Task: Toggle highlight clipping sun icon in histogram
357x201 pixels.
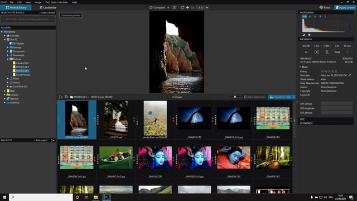Action: pyautogui.click(x=309, y=35)
